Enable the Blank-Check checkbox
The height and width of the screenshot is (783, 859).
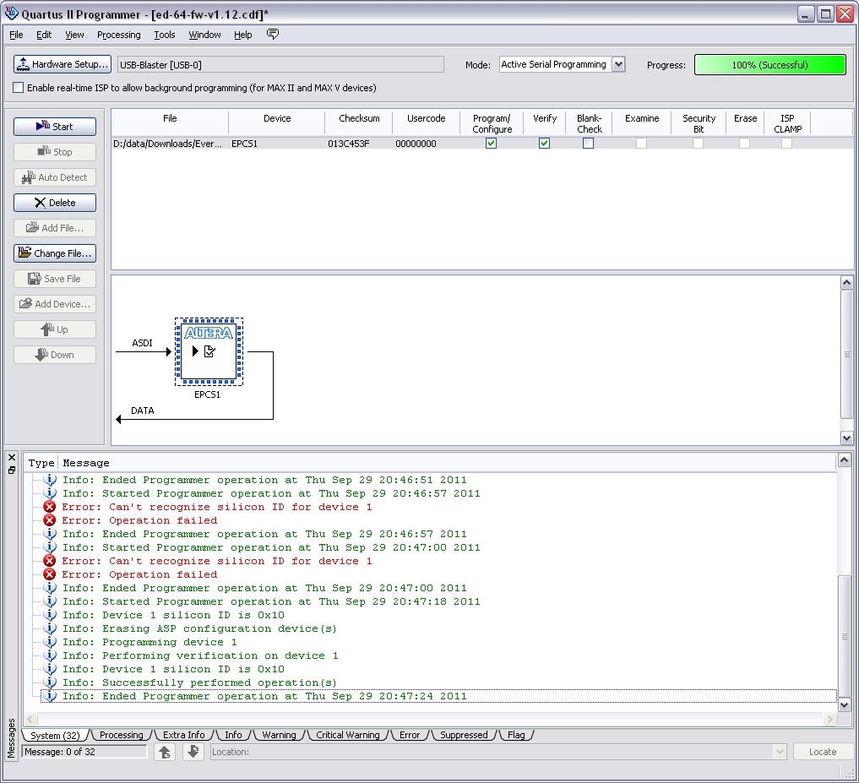(x=589, y=144)
